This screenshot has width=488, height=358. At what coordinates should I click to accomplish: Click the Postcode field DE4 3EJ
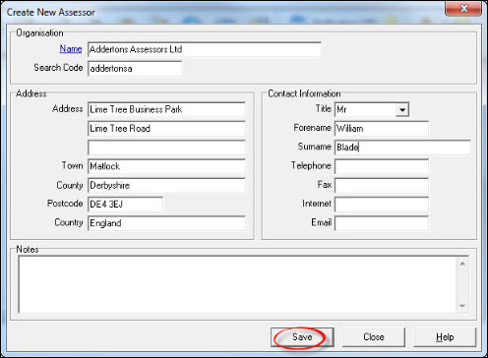click(x=125, y=205)
